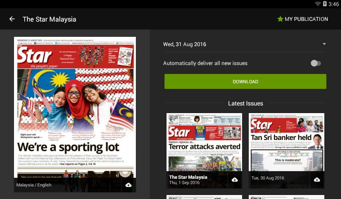
Task: Go back using the arrow icon
Action: point(12,19)
